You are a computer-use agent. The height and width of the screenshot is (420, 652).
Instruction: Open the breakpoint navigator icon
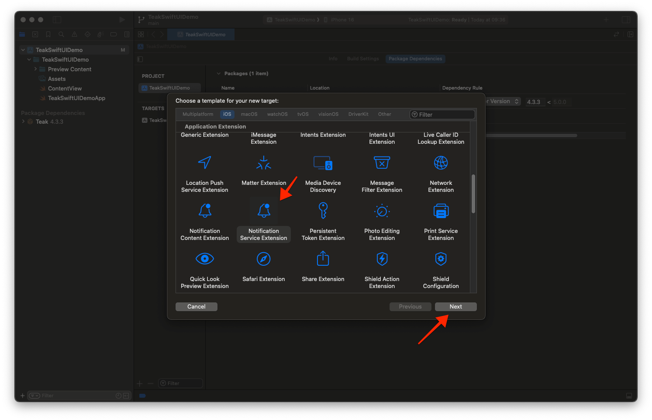(114, 35)
